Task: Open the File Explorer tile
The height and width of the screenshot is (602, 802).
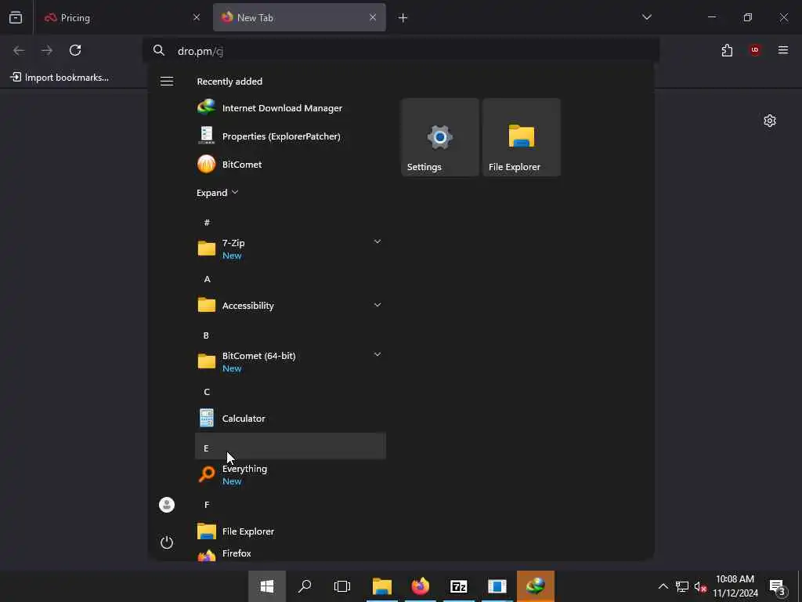Action: tap(522, 137)
